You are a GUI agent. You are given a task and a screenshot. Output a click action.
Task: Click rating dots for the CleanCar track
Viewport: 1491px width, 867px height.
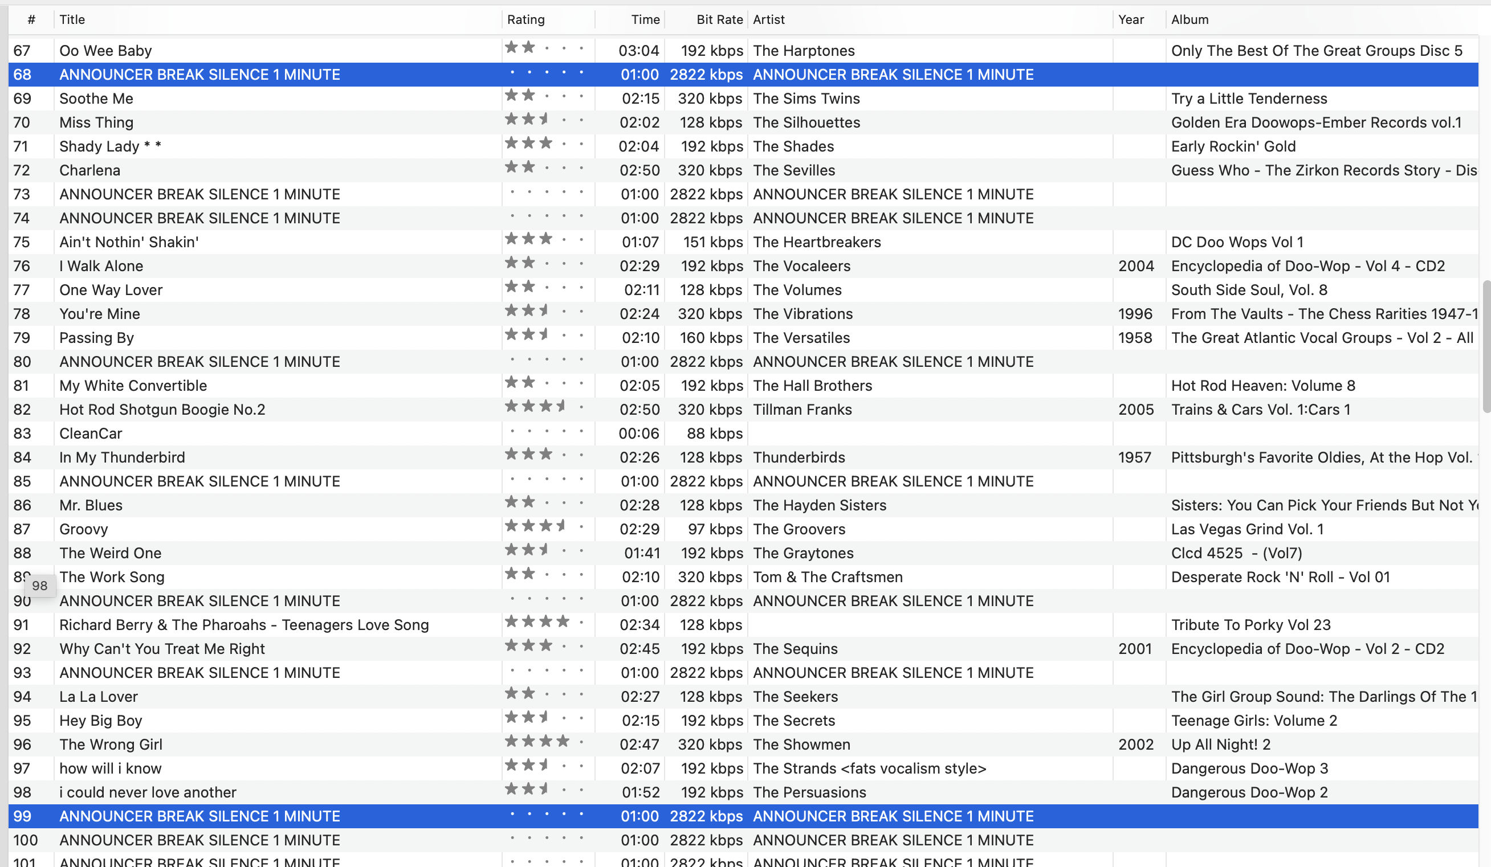pos(545,432)
